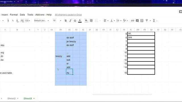The width and height of the screenshot is (182, 102).
Task: Switch to Sheet3 tab
Action: (x=28, y=98)
